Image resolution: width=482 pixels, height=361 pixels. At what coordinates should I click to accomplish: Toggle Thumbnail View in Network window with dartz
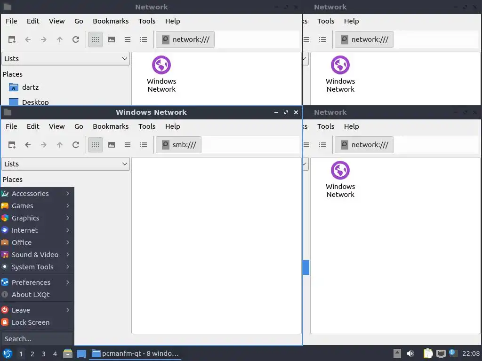pyautogui.click(x=112, y=39)
